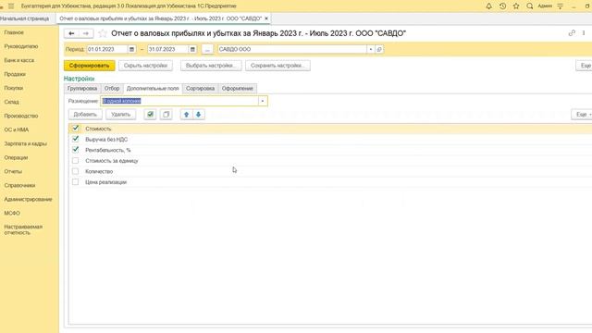The image size is (592, 333).
Task: Open favorites star icon in title bar
Action: pos(516,6)
